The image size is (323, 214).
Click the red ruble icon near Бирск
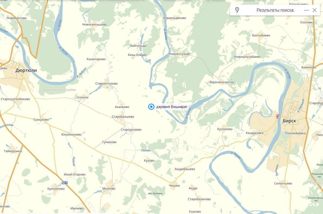tap(278, 116)
